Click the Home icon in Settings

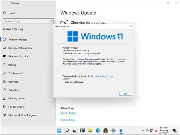click(5, 13)
